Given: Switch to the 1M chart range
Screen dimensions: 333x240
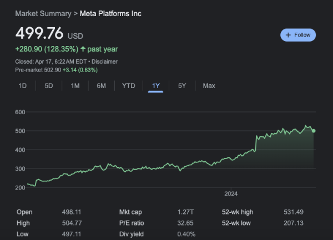Looking at the screenshot, I should pyautogui.click(x=75, y=86).
